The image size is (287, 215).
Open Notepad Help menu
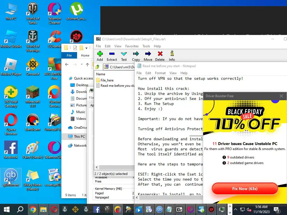click(x=184, y=73)
